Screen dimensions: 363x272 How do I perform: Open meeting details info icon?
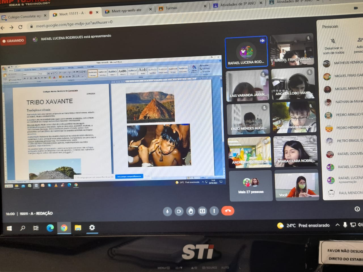point(357,209)
